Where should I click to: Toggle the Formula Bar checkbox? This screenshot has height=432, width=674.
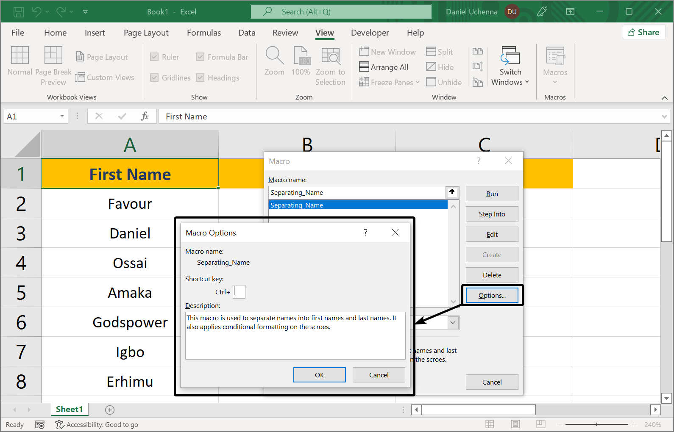click(x=200, y=57)
